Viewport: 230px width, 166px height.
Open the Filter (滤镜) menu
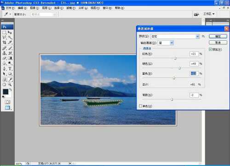[x=71, y=8]
